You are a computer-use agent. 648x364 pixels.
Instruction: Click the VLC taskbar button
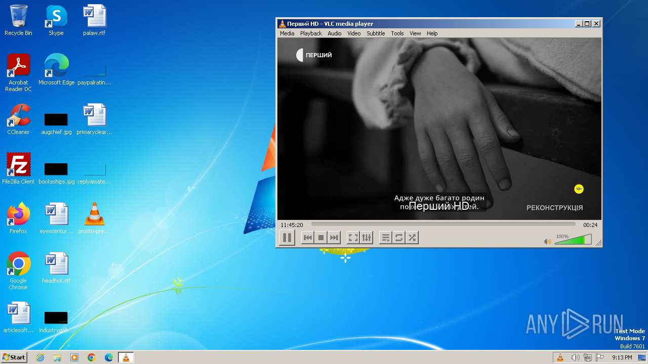(x=126, y=357)
